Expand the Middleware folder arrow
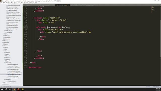161x91 pixels. coord(5,31)
